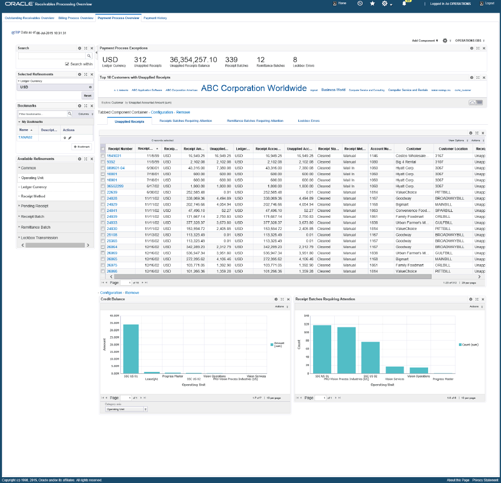
Task: Check the row for receipt 25108
Action: [x=103, y=234]
